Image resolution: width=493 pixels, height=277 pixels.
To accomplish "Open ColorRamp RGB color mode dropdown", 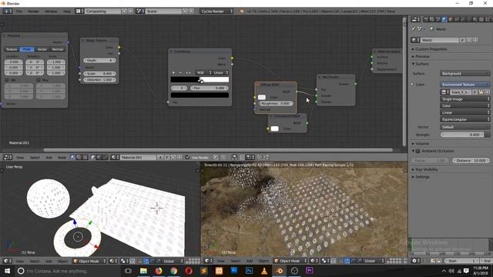I will (203, 72).
